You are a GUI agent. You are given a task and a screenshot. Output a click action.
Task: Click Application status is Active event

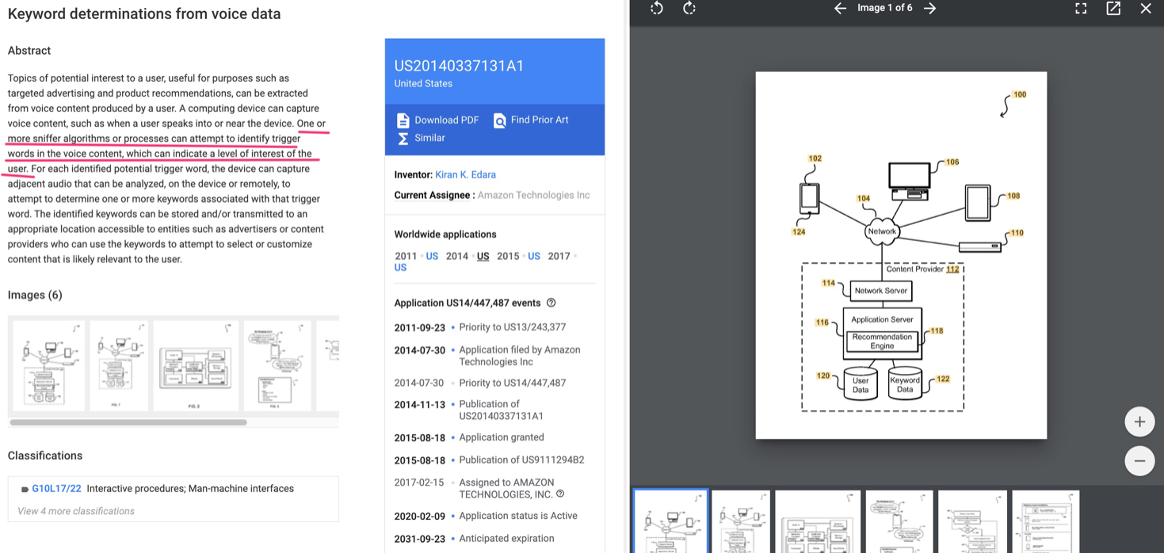(518, 516)
